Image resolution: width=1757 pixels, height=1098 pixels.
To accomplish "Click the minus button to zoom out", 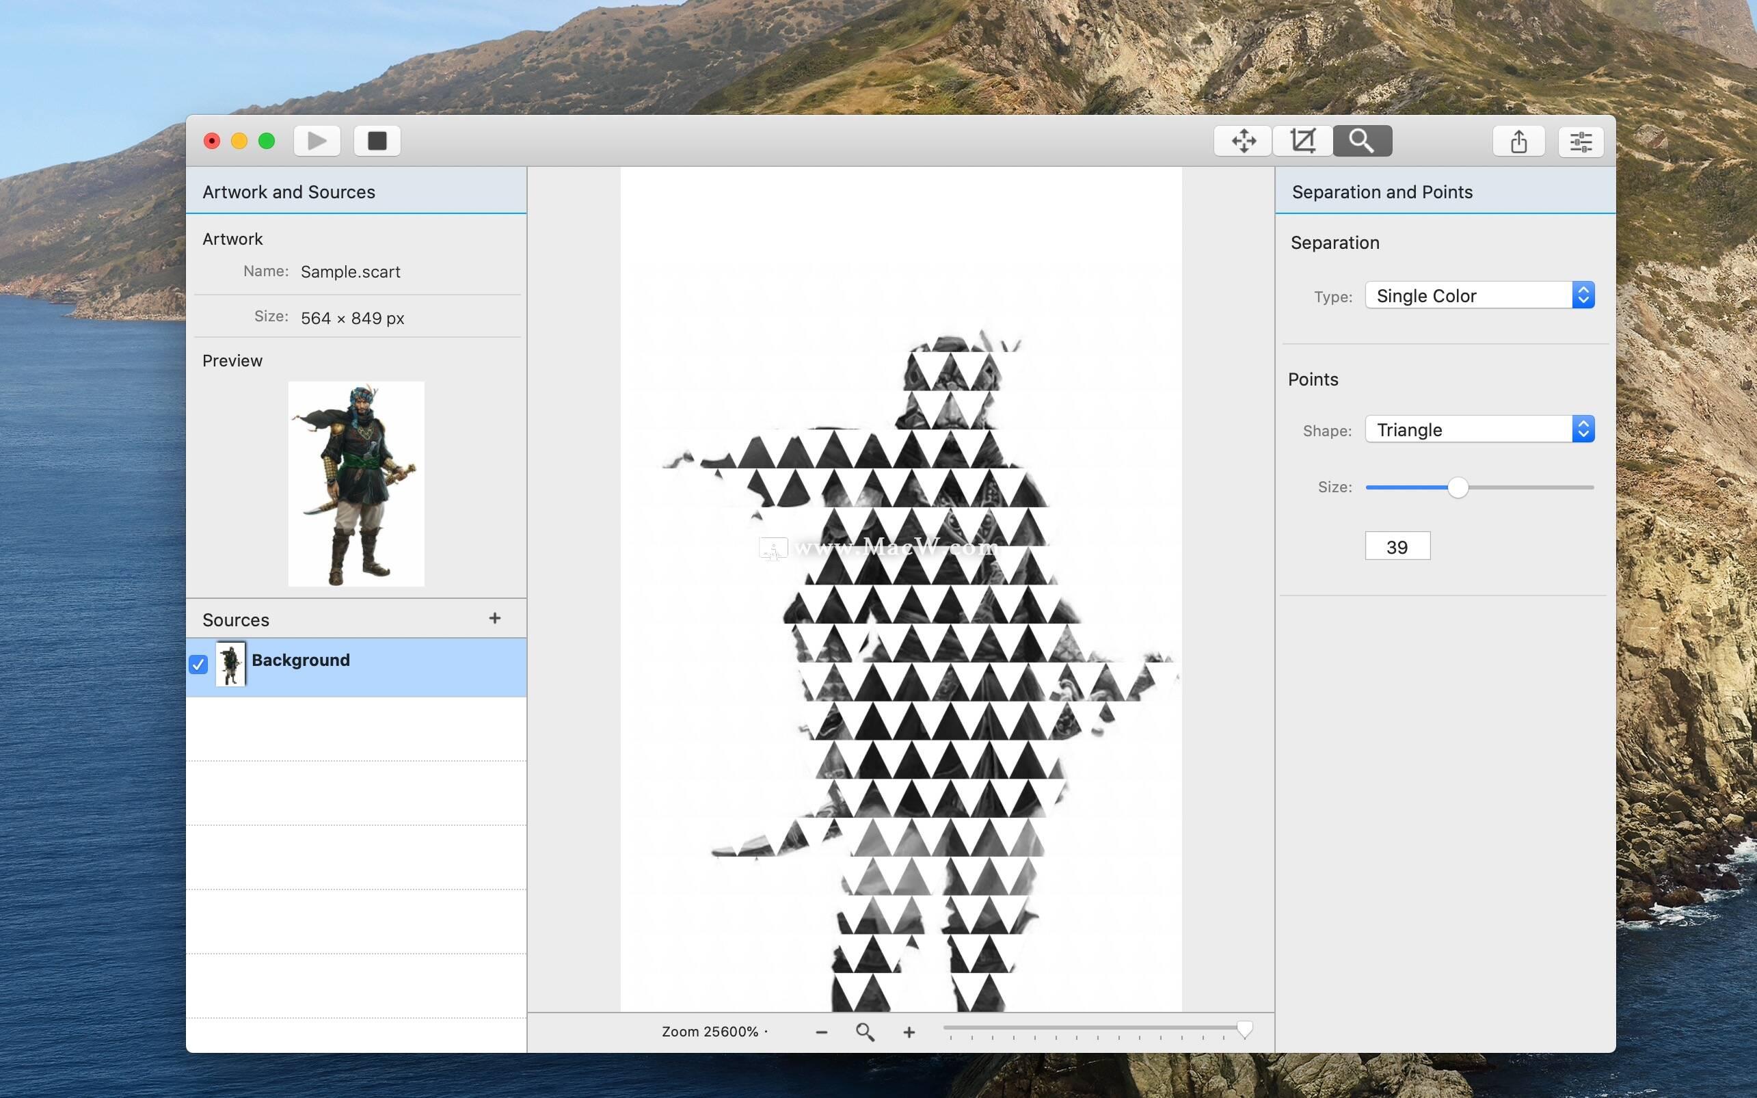I will click(x=822, y=1030).
